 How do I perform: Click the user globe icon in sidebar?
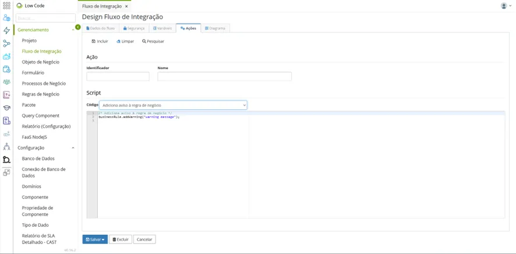(6, 18)
